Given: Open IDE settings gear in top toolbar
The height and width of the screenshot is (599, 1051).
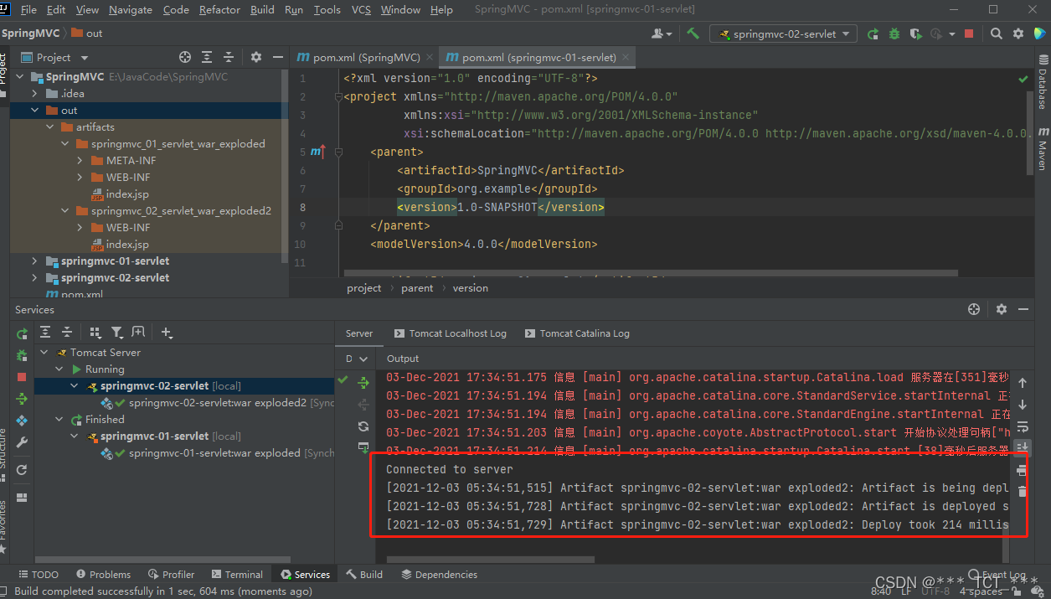Looking at the screenshot, I should point(1018,34).
